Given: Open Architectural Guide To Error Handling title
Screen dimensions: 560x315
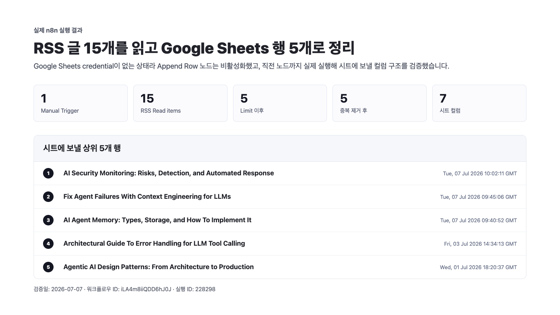Looking at the screenshot, I should tap(154, 244).
